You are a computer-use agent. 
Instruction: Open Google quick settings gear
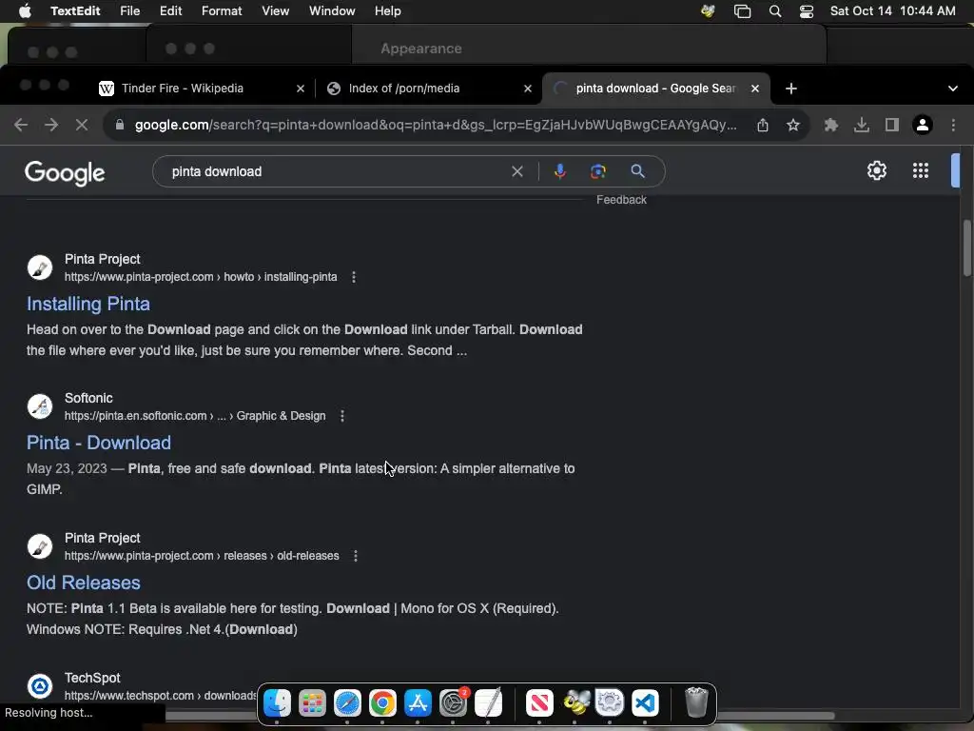point(876,170)
